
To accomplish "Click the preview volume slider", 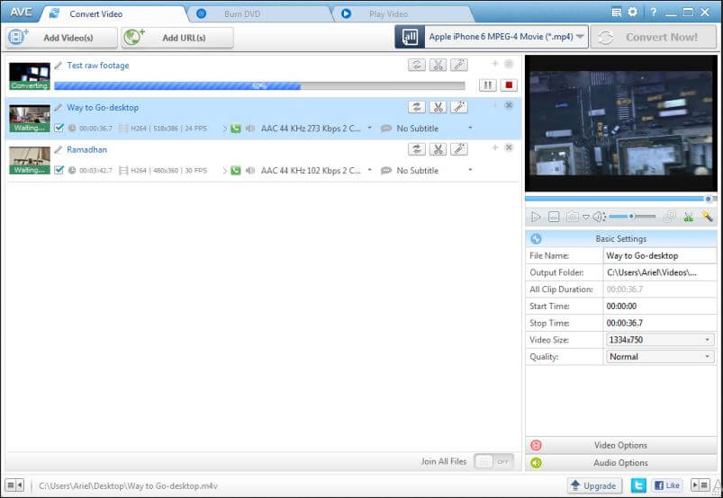I will point(630,217).
